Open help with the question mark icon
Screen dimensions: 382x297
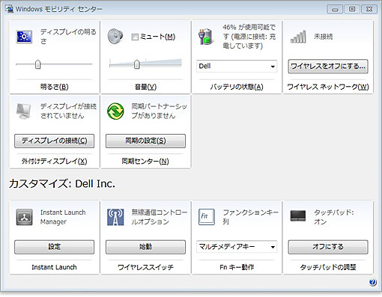[372, 282]
